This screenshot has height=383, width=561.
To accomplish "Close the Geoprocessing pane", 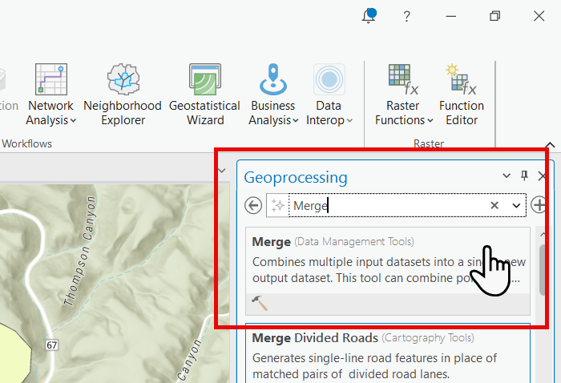I will [x=542, y=175].
